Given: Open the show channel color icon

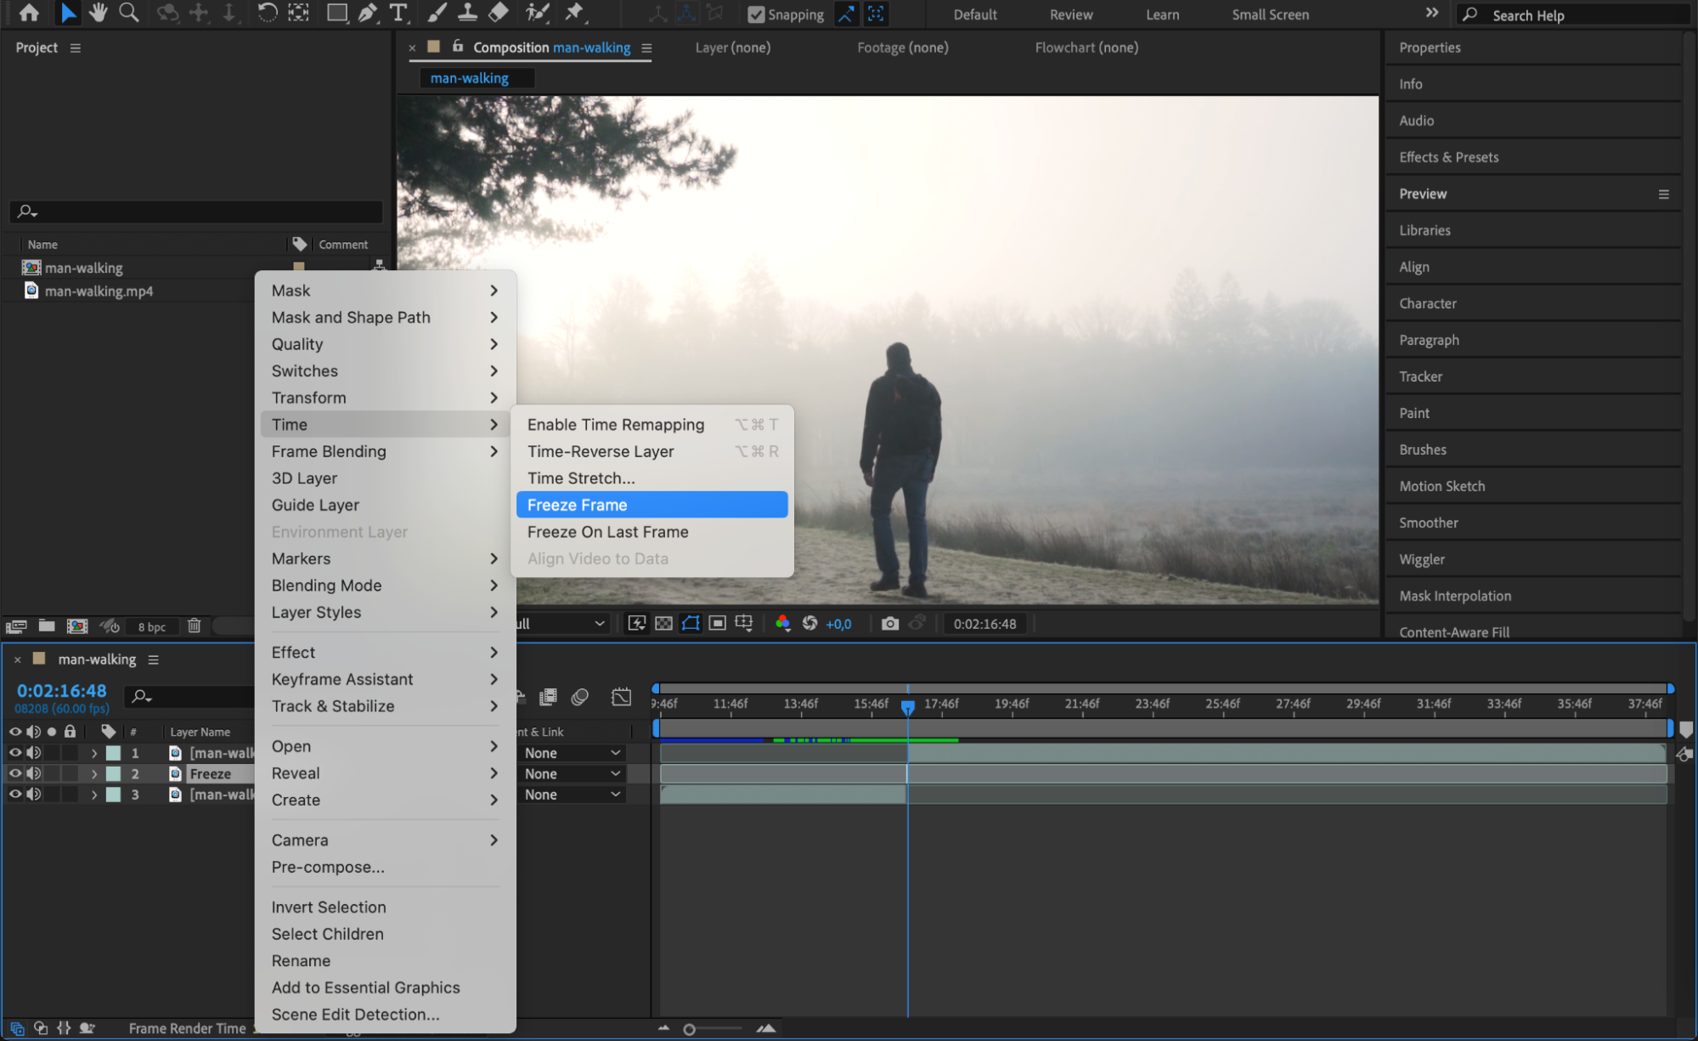Looking at the screenshot, I should pyautogui.click(x=782, y=624).
